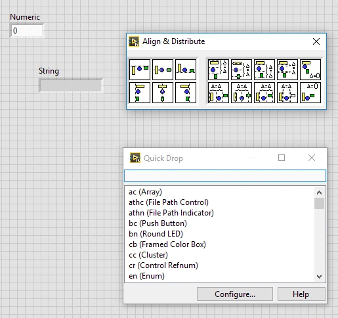Distribute objects by Vertical Centers

[242, 70]
